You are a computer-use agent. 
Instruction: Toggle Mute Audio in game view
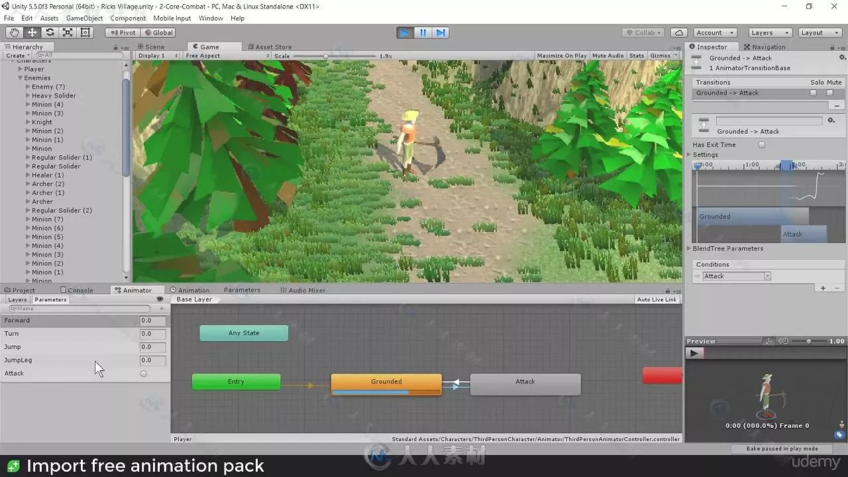pos(608,56)
